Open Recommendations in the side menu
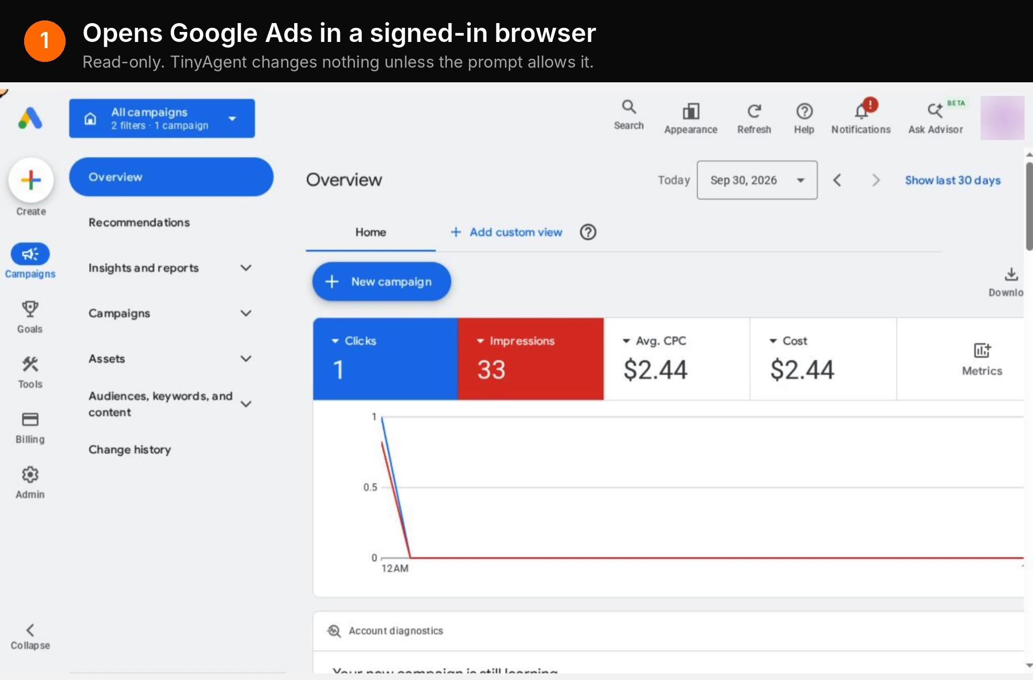The height and width of the screenshot is (680, 1033). (x=139, y=222)
